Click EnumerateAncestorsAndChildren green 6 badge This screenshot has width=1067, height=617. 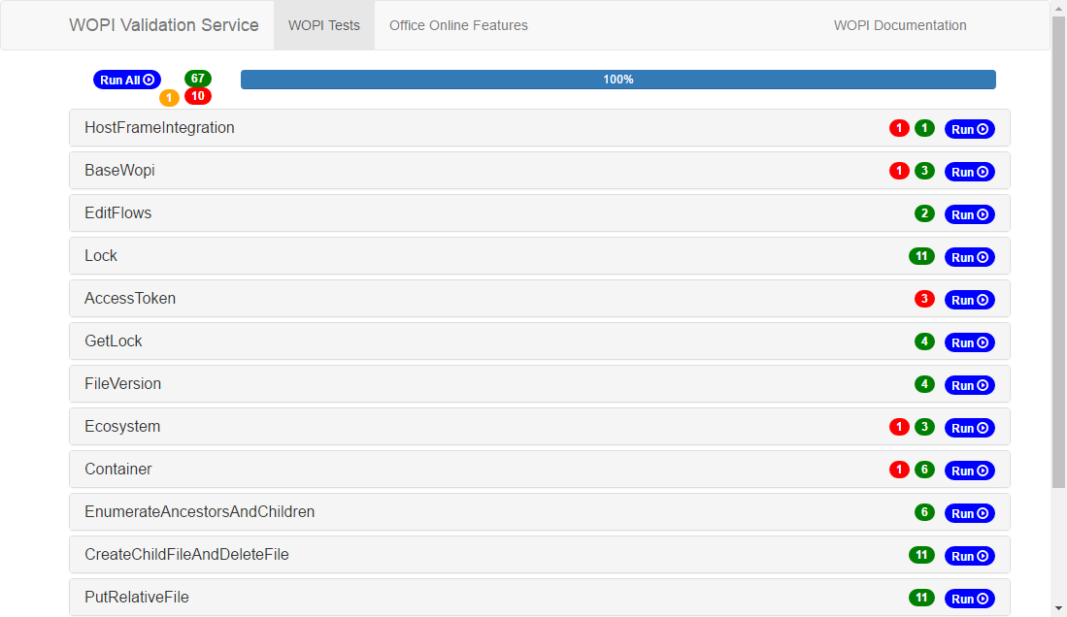[924, 512]
